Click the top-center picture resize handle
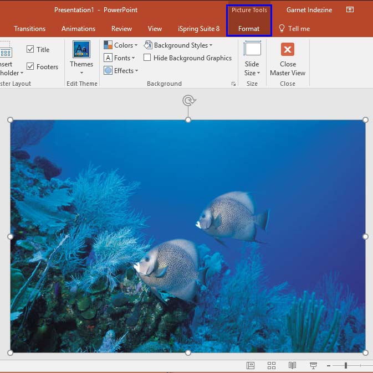This screenshot has height=373, width=373. coord(188,120)
